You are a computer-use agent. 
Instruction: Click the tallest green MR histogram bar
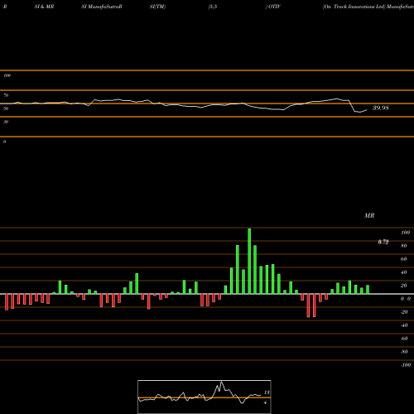tap(249, 261)
